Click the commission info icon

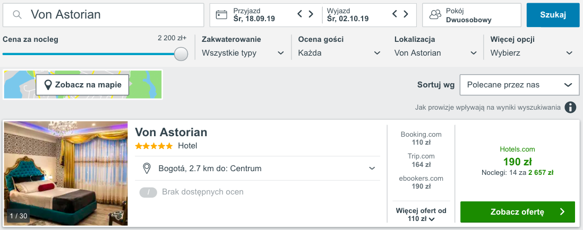coord(571,108)
